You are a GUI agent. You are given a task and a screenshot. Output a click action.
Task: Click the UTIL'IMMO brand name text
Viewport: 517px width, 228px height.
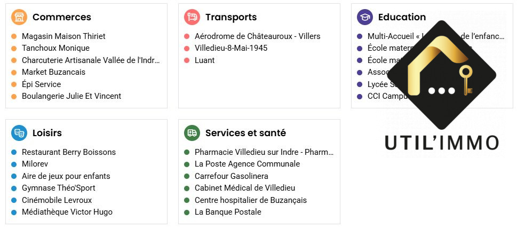(442, 143)
